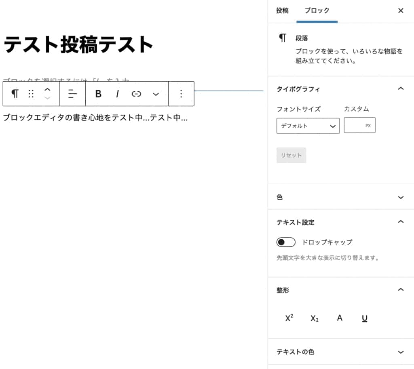Click the 先頭文字を大きな表示に切り替えます description

click(x=327, y=257)
